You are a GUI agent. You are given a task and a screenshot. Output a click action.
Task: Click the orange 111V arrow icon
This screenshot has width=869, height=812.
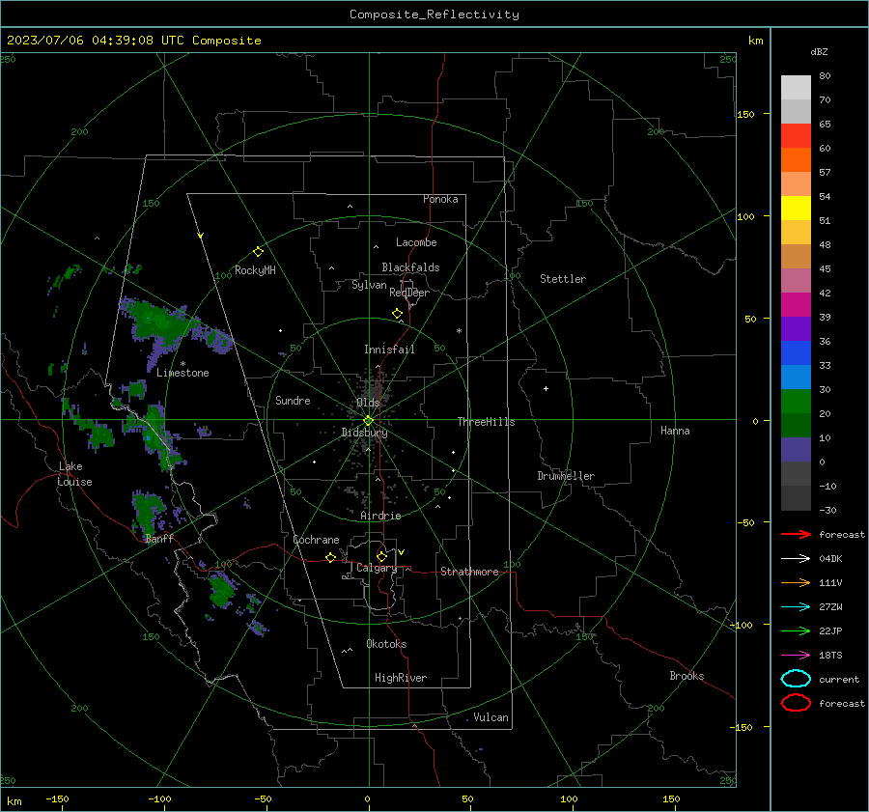796,582
